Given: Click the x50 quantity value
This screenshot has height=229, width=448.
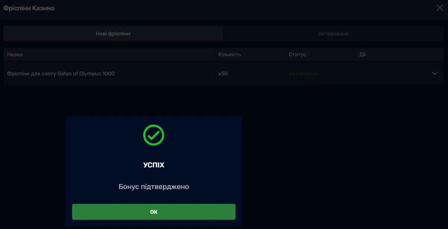Looking at the screenshot, I should [223, 74].
